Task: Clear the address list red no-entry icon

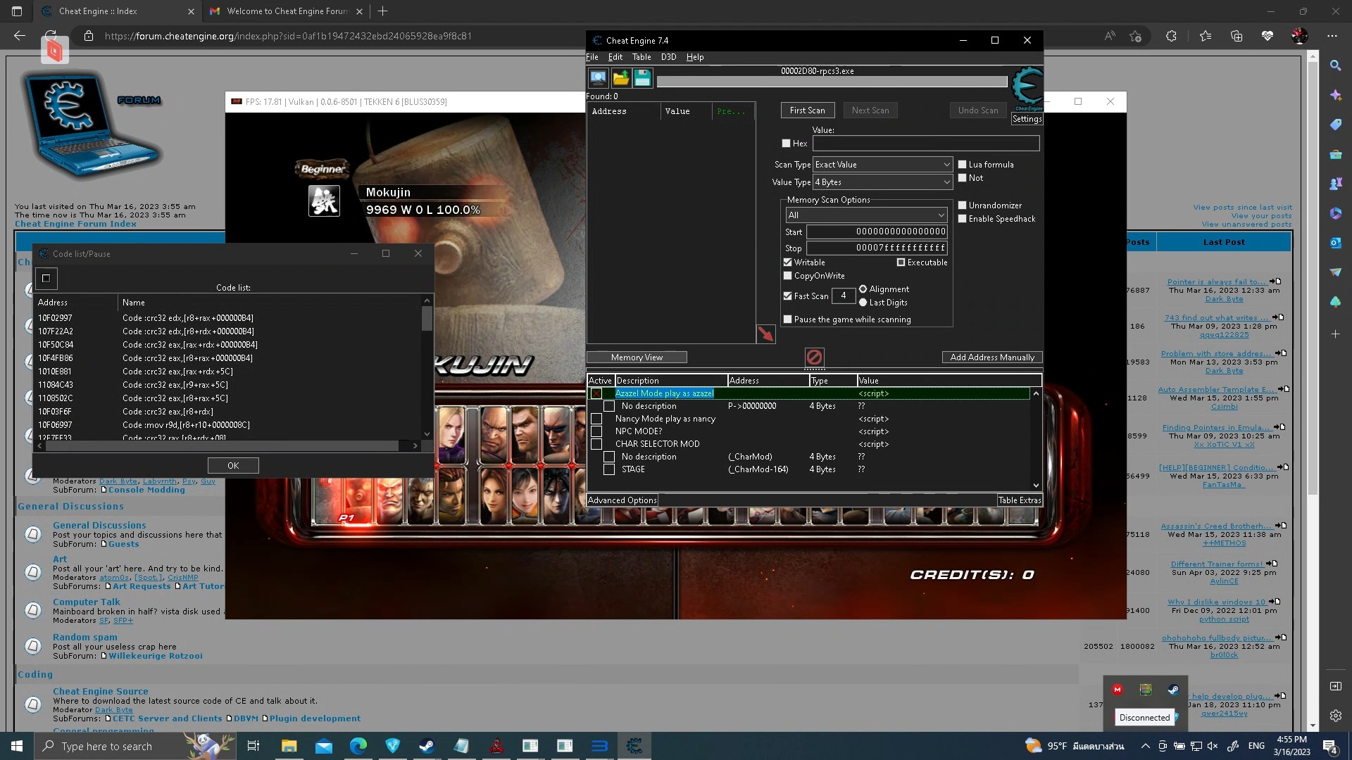Action: [814, 357]
